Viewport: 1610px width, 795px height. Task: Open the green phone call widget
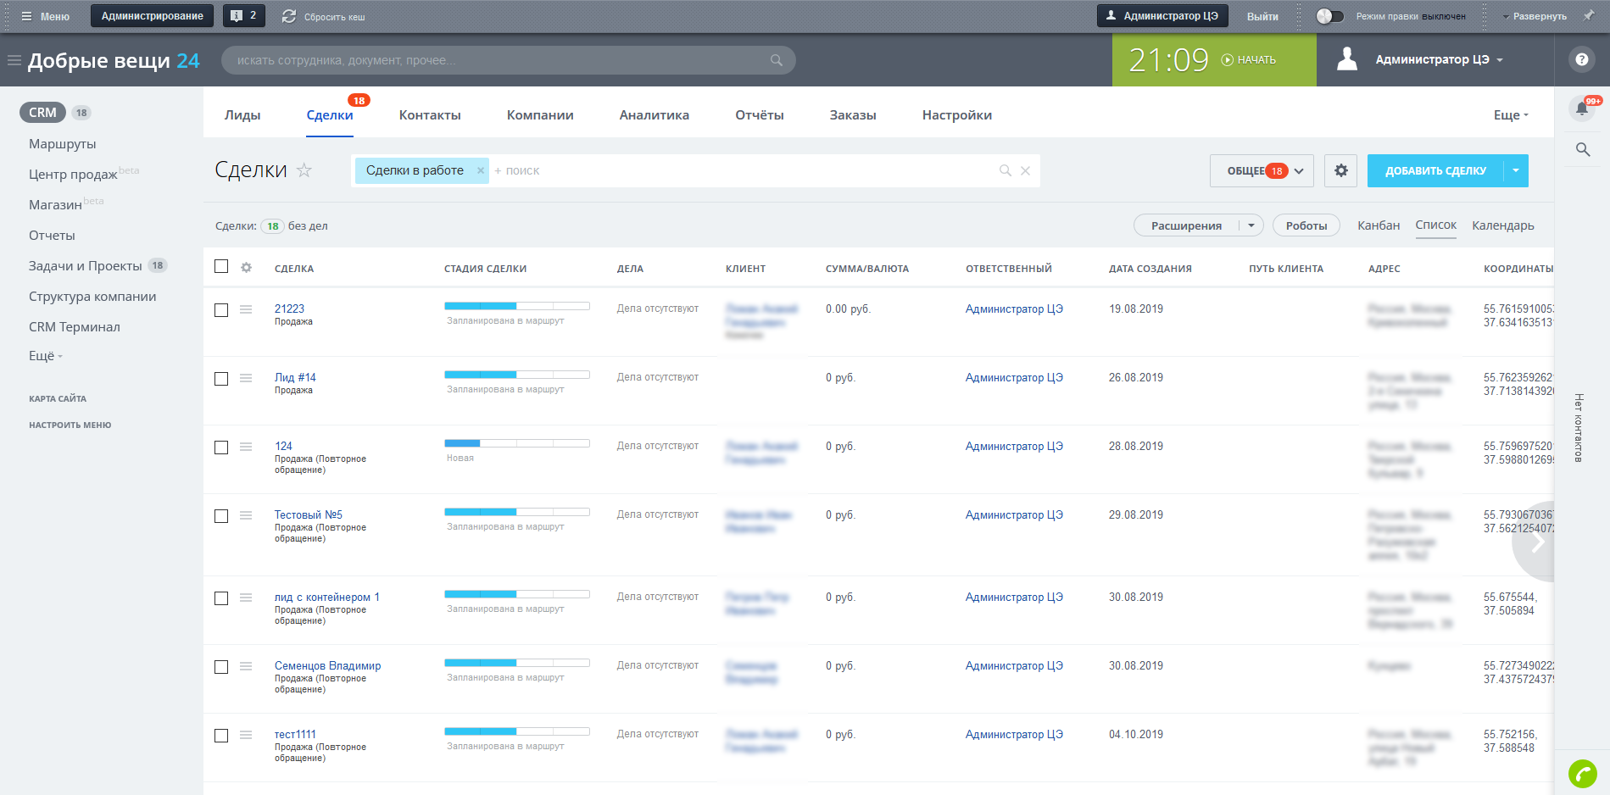click(x=1582, y=773)
